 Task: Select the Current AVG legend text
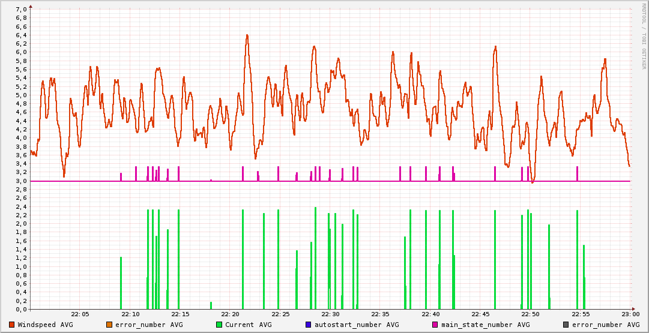[248, 325]
